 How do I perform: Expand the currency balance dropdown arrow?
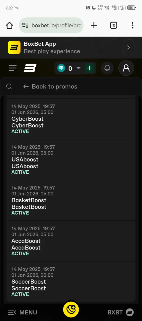tap(78, 68)
